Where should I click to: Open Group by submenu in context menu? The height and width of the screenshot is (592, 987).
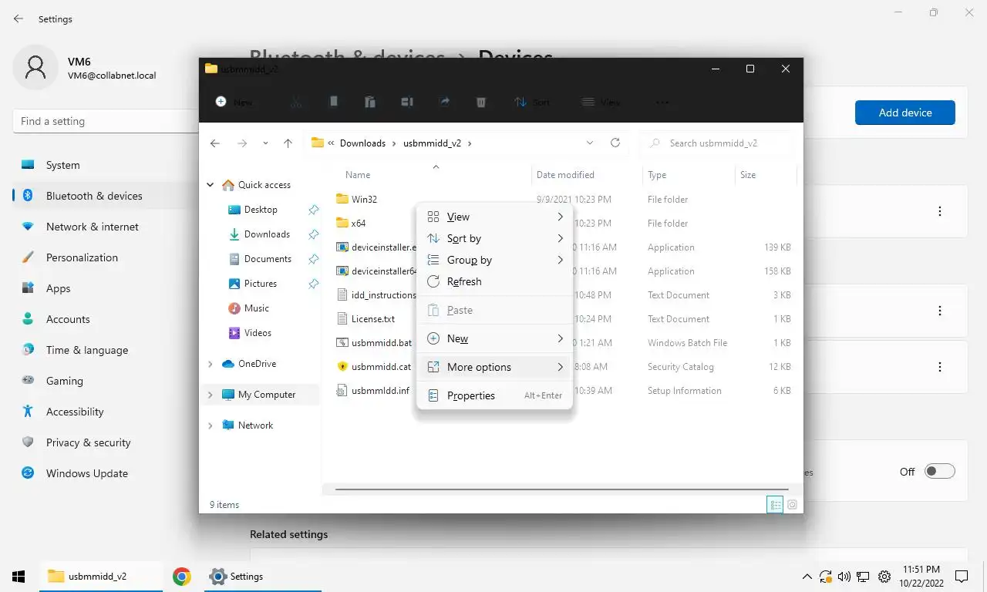(x=495, y=261)
